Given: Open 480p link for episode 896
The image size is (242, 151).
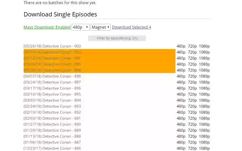Looking at the screenshot, I should point(181,88).
